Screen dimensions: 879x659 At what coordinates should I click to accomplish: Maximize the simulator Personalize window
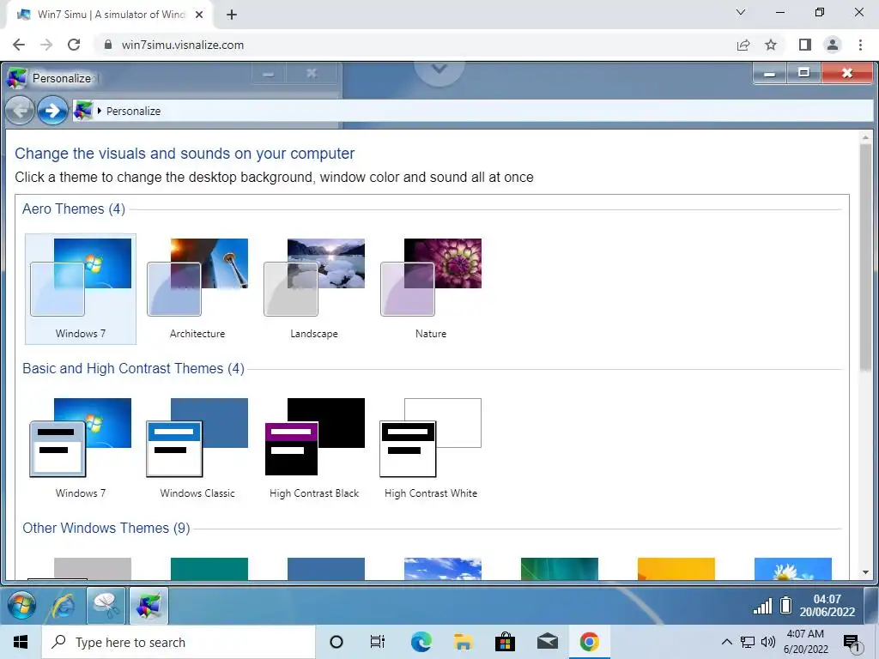(x=803, y=73)
